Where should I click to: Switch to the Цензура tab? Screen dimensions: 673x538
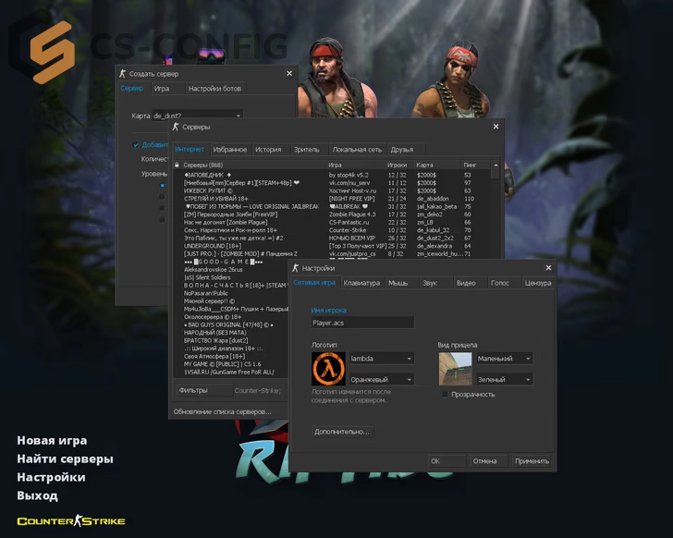pos(537,283)
